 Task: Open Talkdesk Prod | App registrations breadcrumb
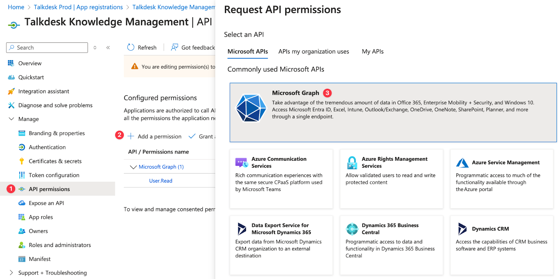(78, 7)
